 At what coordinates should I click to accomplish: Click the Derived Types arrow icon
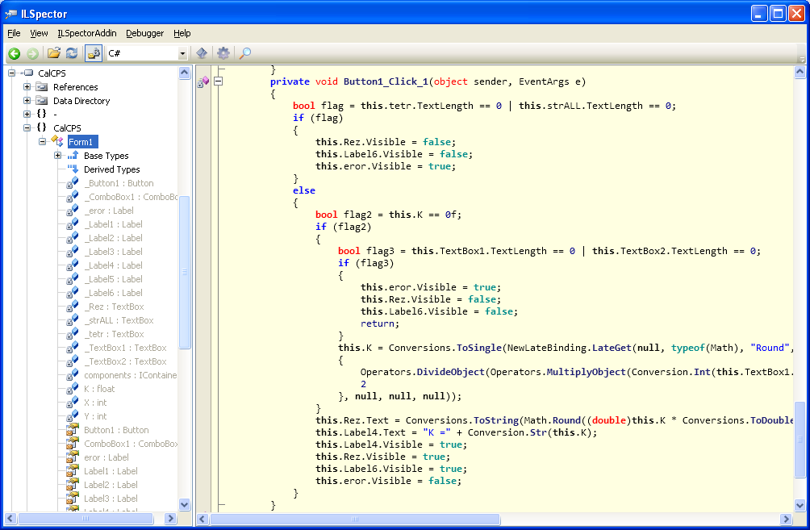tap(73, 169)
